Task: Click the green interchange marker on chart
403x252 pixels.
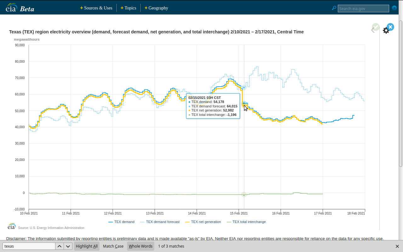Action: pos(244,195)
